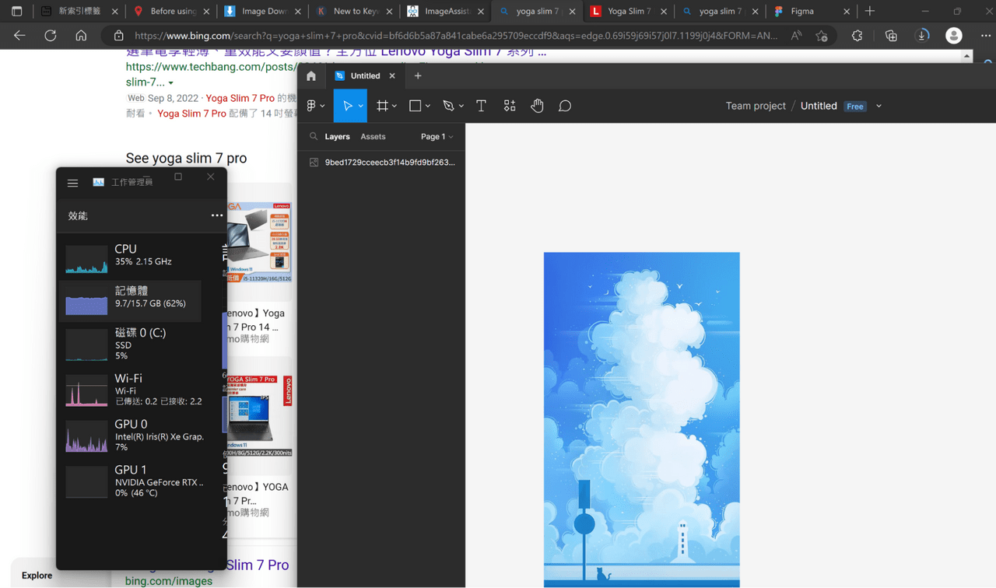Select the Figma Text tool

coord(481,106)
